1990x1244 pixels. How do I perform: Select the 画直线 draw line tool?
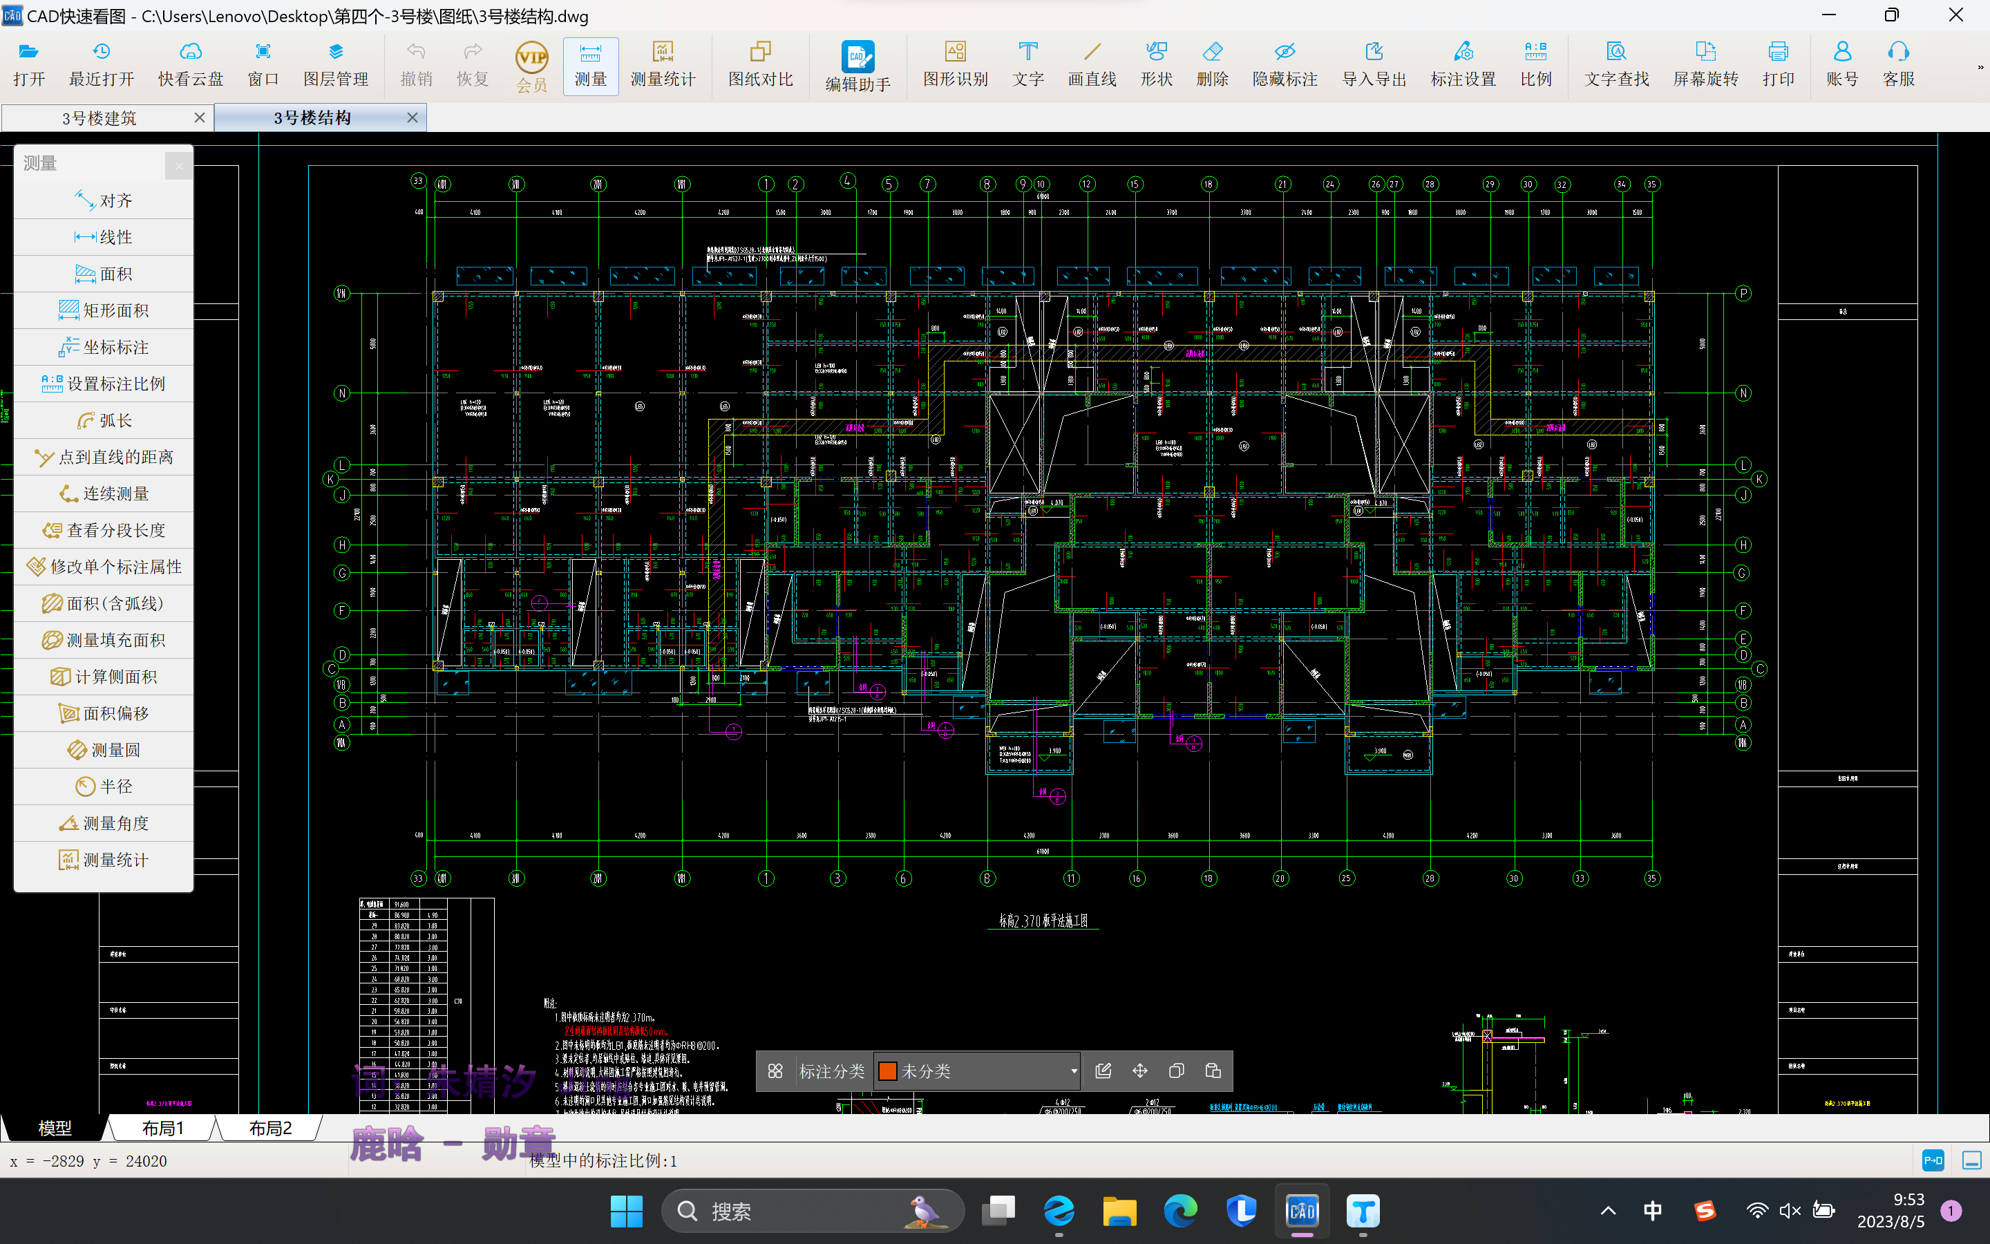click(x=1092, y=65)
